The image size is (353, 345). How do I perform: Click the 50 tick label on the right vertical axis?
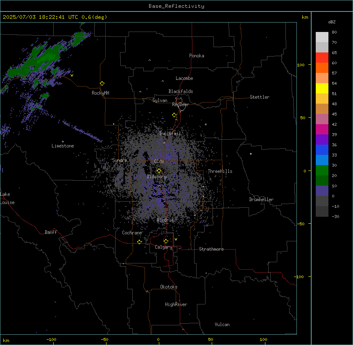pos(303,118)
